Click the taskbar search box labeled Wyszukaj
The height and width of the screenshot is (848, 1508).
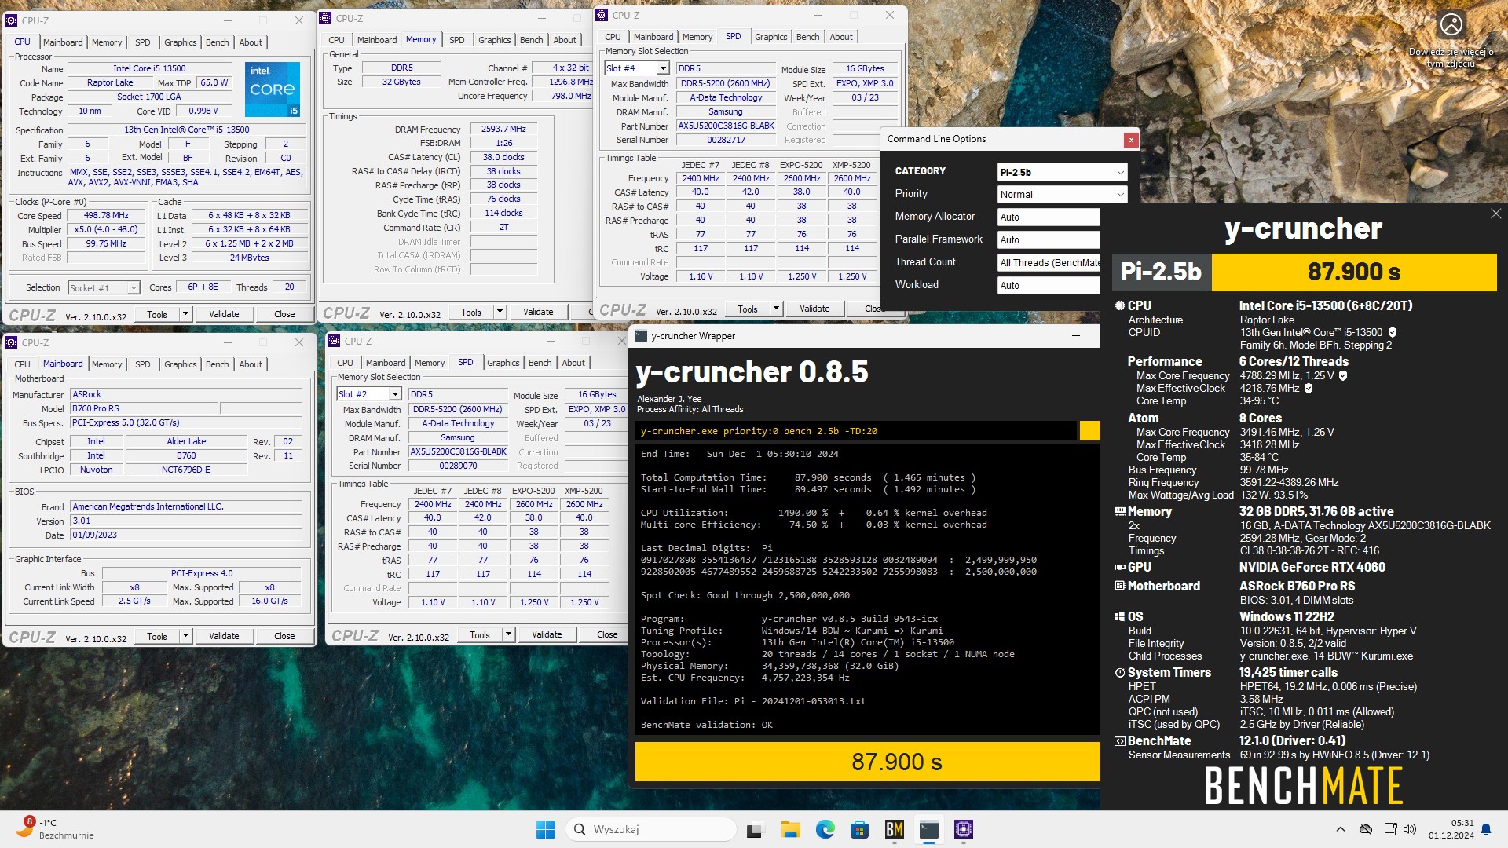coord(652,829)
